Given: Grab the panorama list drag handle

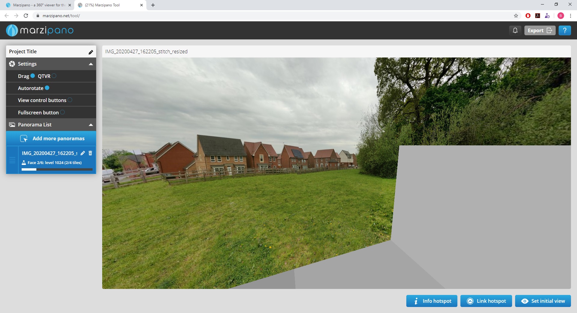Looking at the screenshot, I should [x=12, y=160].
